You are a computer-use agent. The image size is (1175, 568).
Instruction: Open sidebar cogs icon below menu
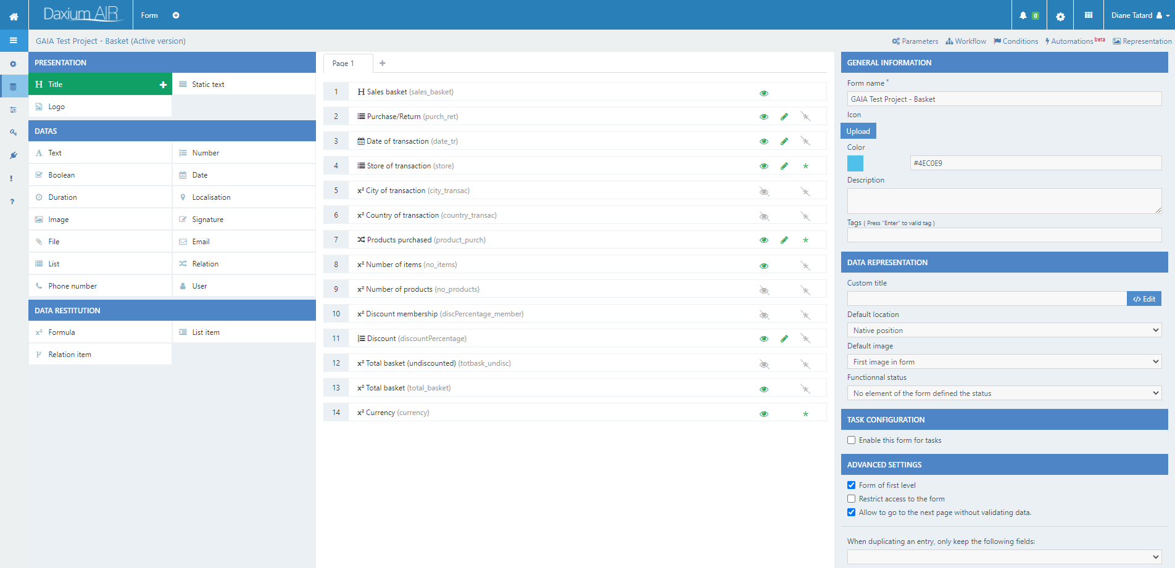coord(13,64)
